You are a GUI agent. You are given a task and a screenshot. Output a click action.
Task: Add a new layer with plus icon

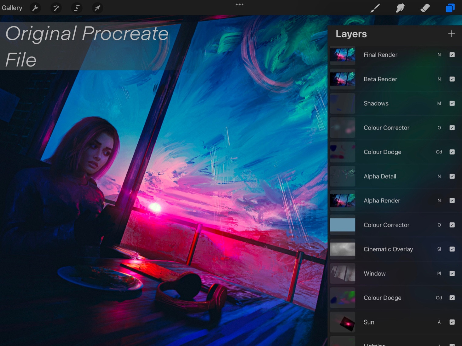(x=452, y=34)
